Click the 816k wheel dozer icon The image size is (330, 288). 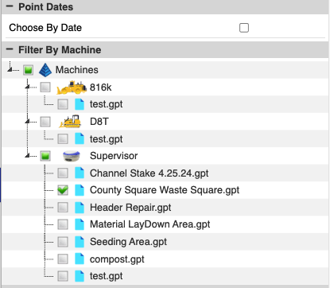[x=72, y=88]
